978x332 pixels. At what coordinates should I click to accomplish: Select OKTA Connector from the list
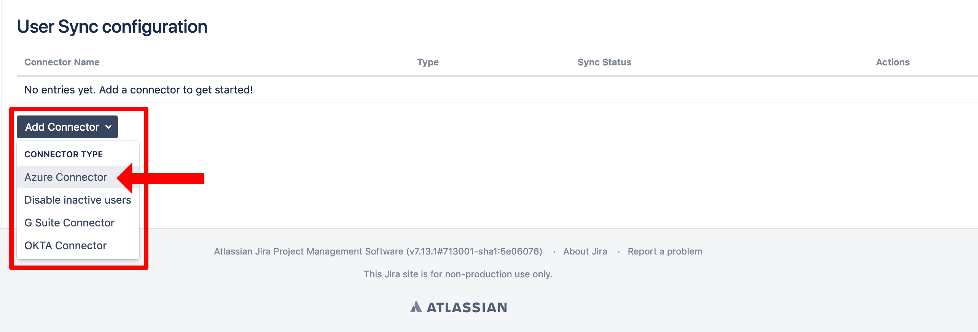(78, 245)
